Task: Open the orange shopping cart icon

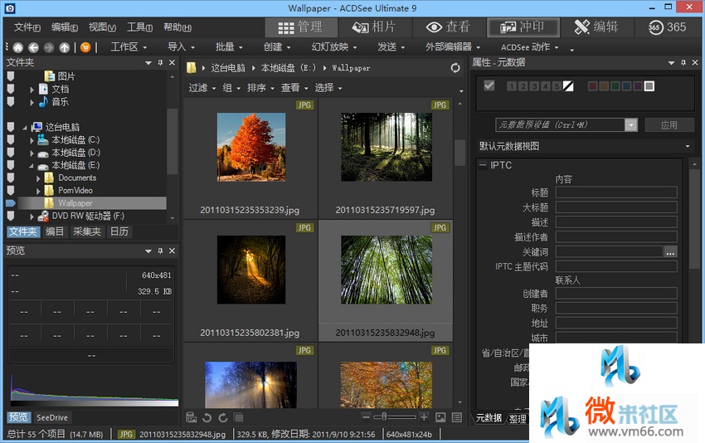Action: (85, 47)
